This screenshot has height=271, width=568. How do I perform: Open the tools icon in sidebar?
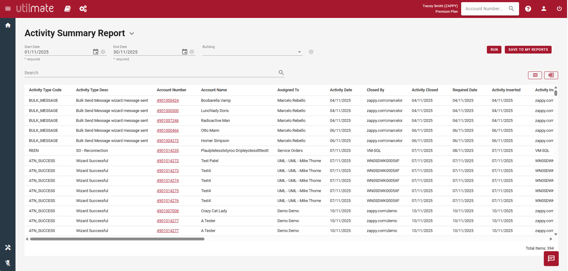(8, 247)
